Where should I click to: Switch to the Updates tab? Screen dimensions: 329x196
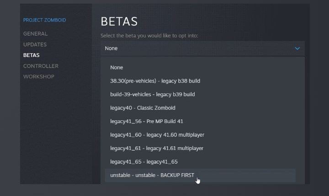pos(35,45)
